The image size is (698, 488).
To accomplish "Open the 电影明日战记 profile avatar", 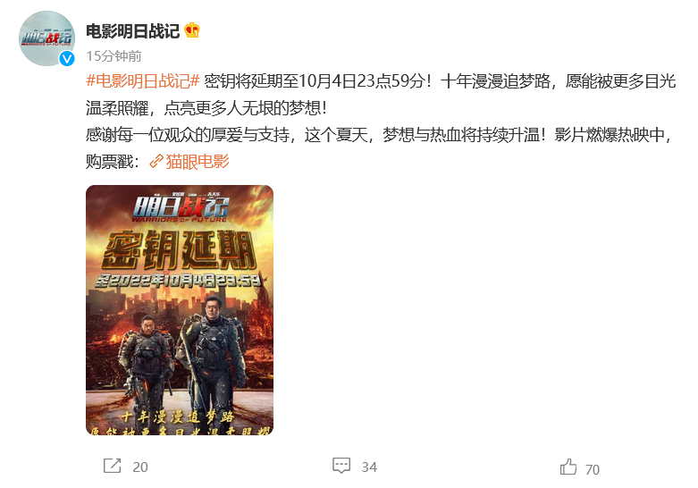I will click(46, 38).
